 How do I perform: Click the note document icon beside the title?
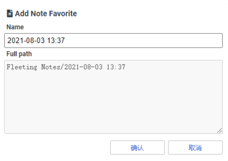[x=10, y=13]
